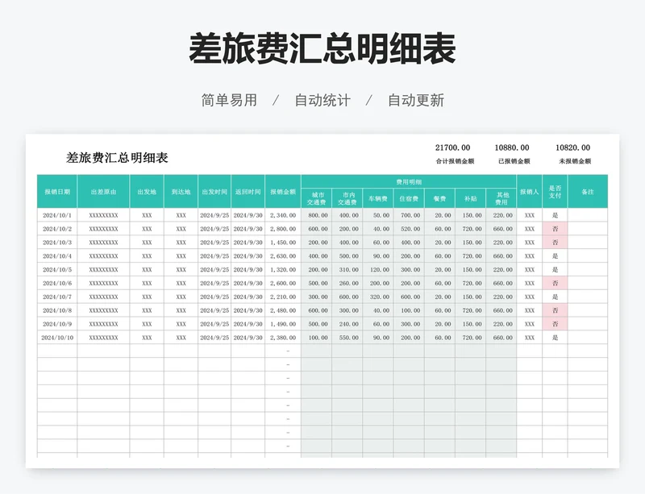Select the 报销人 column header
645x494 pixels.
coord(530,192)
